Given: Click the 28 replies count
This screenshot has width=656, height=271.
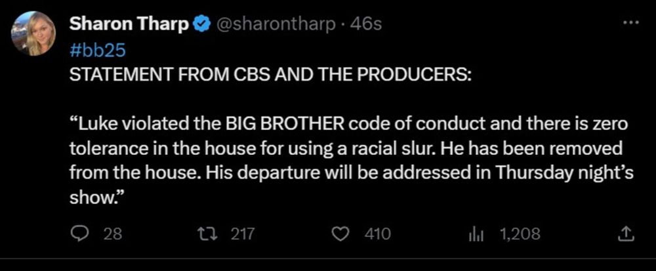Looking at the screenshot, I should pos(113,234).
